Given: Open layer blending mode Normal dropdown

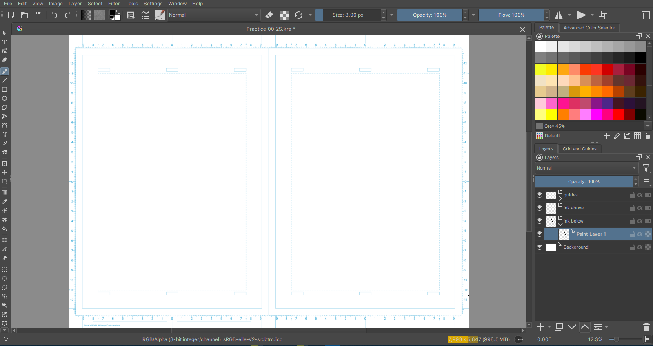Looking at the screenshot, I should pos(586,168).
